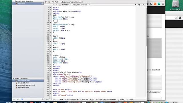Fold the body CSS block on line 6
183x103 pixels.
tap(51, 15)
